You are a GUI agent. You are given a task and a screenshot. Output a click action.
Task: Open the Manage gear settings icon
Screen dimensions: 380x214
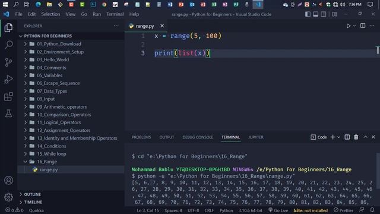[8, 197]
